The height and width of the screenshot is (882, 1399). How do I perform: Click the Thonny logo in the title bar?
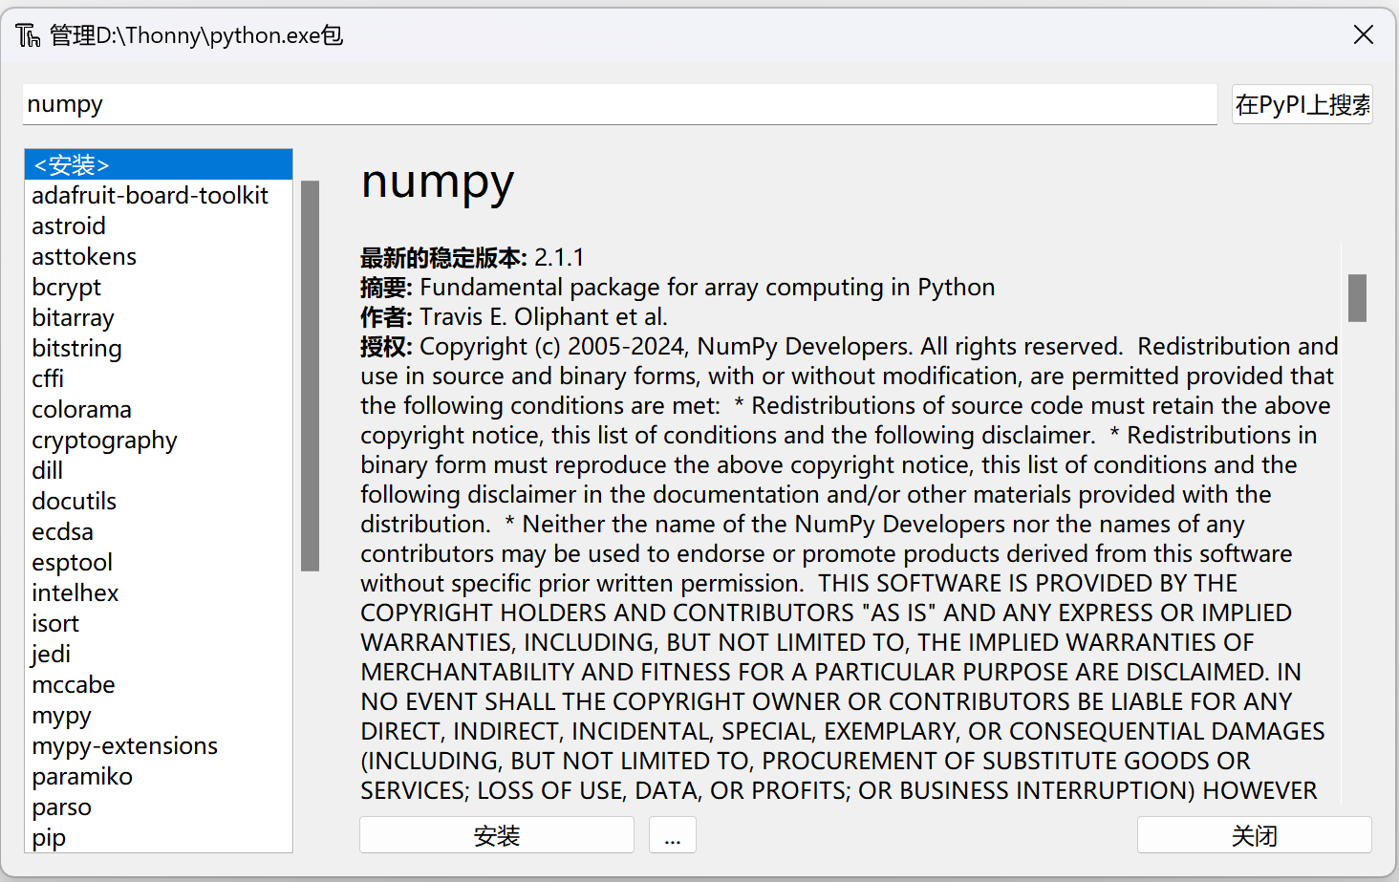pyautogui.click(x=29, y=34)
